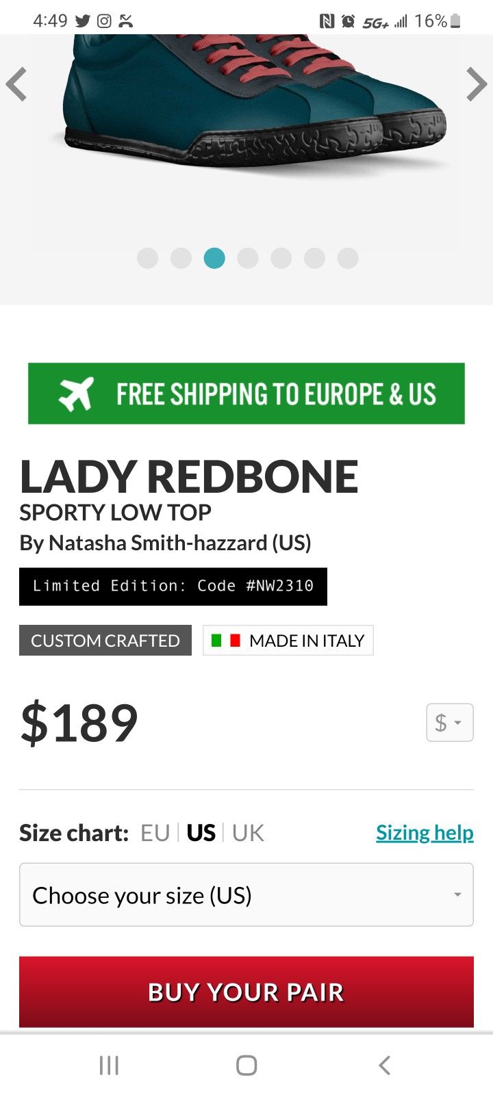Switch the size chart to UK
493x1095 pixels.
tap(248, 832)
